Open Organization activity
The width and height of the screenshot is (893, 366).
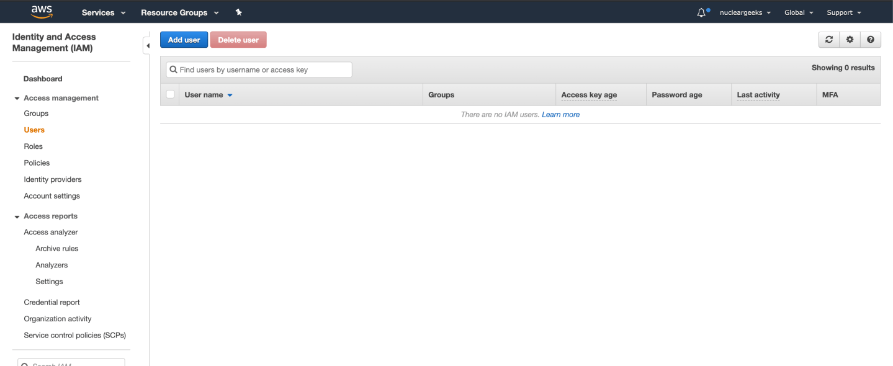tap(58, 318)
